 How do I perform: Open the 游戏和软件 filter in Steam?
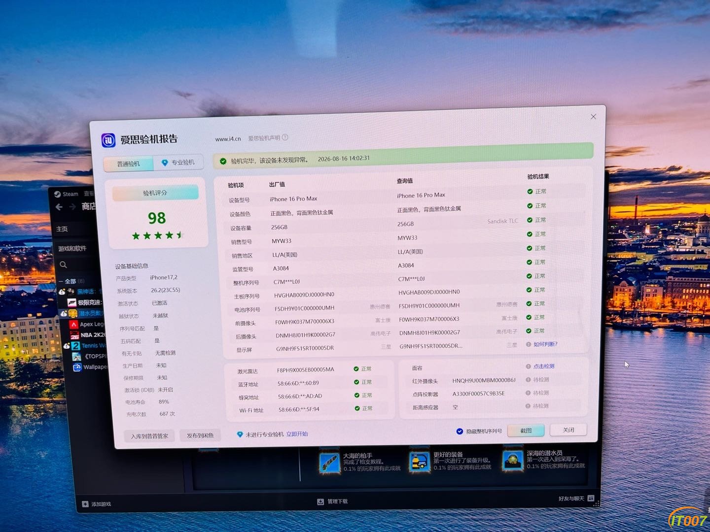tap(72, 249)
